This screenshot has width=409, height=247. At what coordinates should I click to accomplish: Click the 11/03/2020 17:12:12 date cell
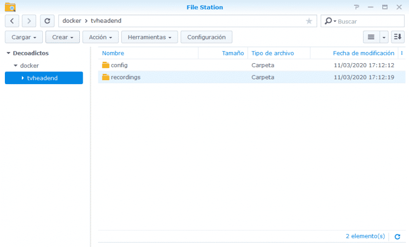[x=364, y=65]
